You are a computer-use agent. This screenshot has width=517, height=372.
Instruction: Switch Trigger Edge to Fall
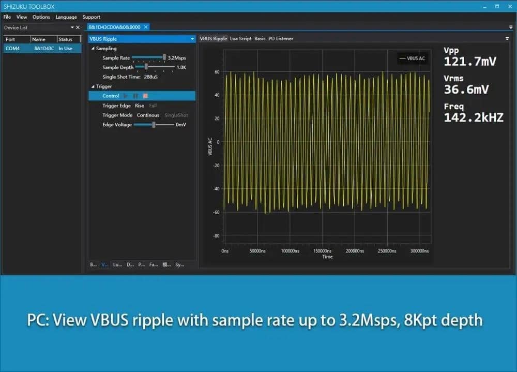153,106
